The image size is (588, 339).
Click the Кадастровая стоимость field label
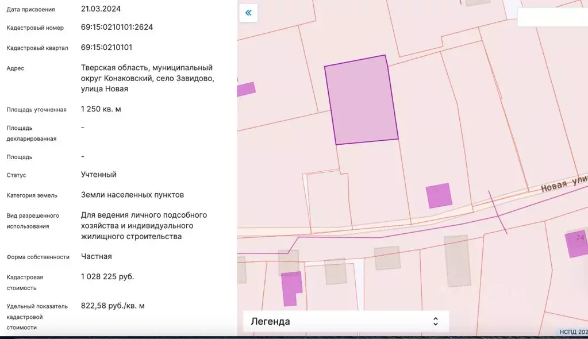tap(25, 282)
